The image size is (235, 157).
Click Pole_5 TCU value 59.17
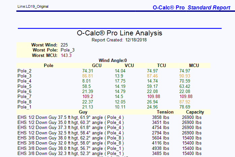click(152, 87)
